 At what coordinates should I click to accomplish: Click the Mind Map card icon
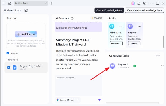coord(112,26)
